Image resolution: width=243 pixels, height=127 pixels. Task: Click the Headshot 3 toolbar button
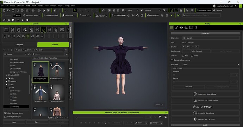153,15
